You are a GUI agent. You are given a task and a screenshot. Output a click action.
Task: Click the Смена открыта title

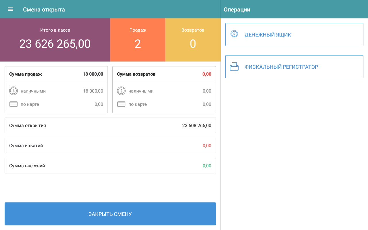tap(44, 9)
